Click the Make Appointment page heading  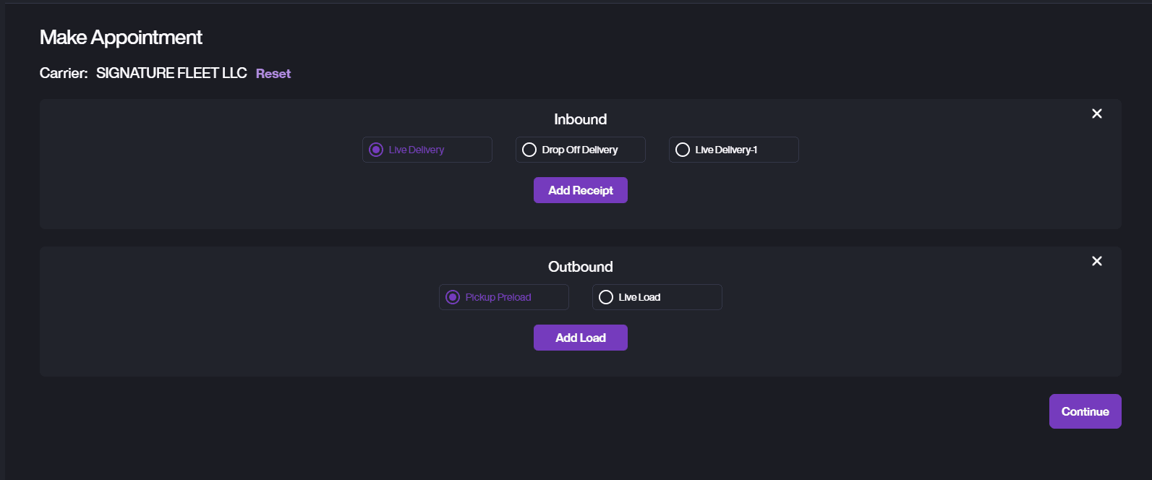[121, 38]
